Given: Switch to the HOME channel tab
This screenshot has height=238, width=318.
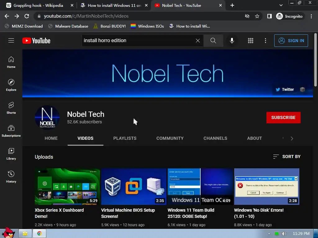Looking at the screenshot, I should point(51,138).
